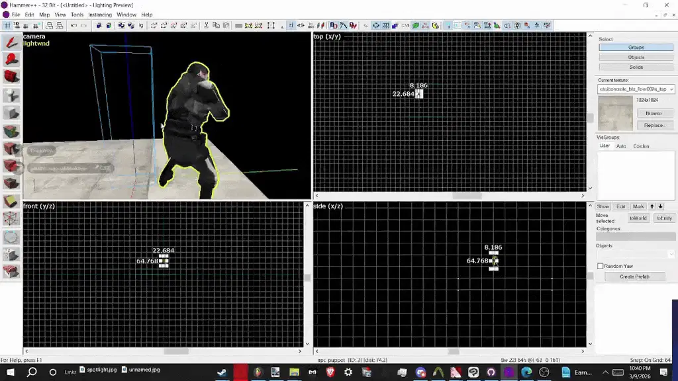Image resolution: width=678 pixels, height=381 pixels.
Task: Open the front (y/z) view label menu
Action: (39, 206)
